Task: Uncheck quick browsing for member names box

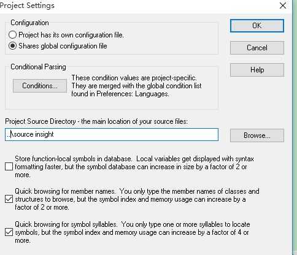Action: [9, 199]
